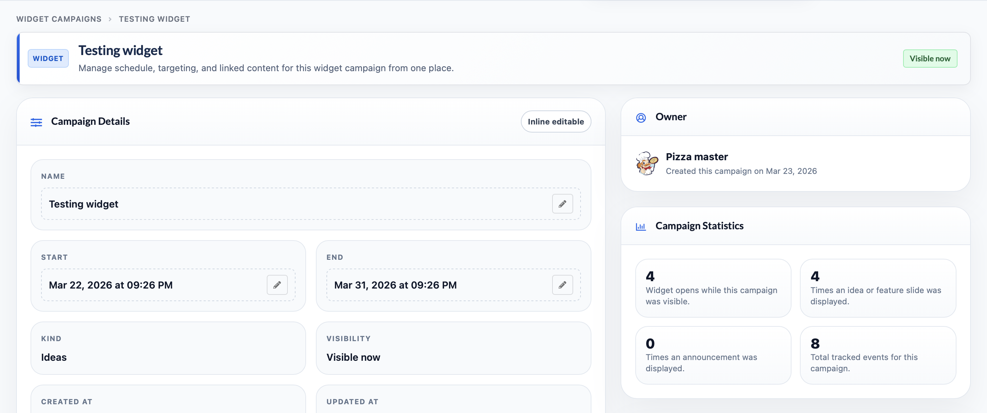Click the NAME field label

[53, 176]
